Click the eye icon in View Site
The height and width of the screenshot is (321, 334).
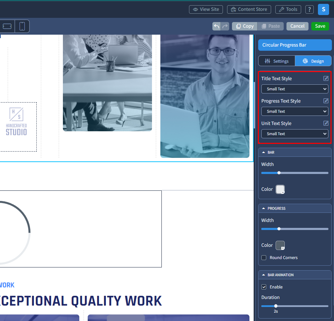click(x=195, y=9)
